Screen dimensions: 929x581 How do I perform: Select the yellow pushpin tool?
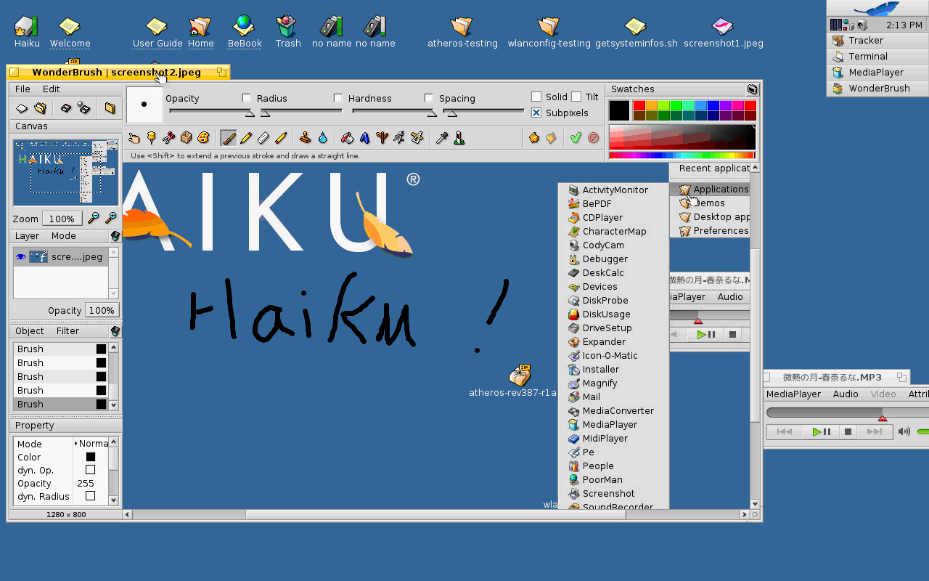tap(151, 137)
